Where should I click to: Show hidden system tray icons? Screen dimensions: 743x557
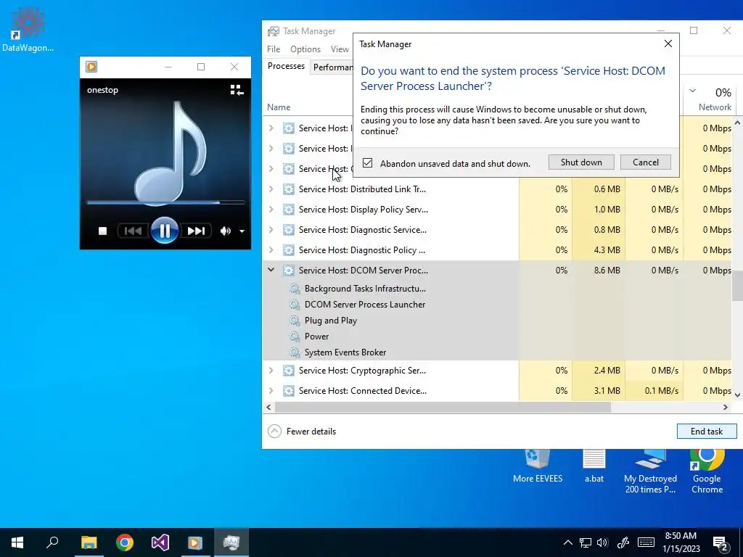point(567,542)
